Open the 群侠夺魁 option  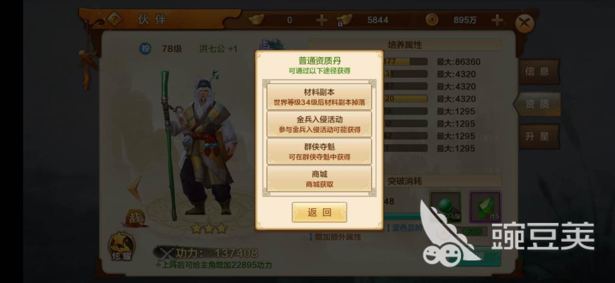(x=319, y=151)
